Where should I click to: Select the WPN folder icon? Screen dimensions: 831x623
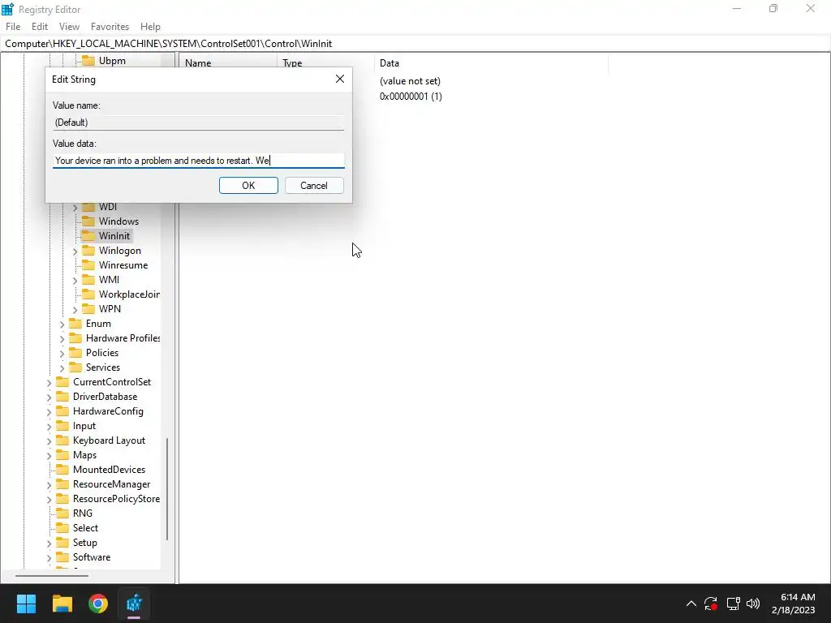coord(88,309)
